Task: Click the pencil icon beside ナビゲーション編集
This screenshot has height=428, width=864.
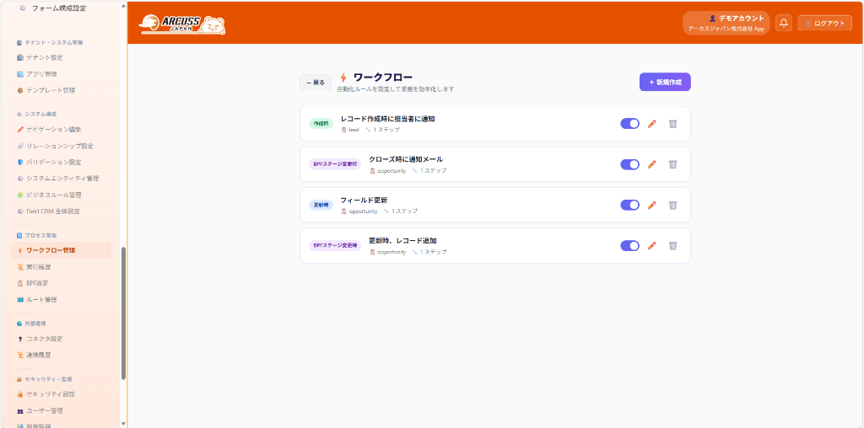Action: coord(20,129)
